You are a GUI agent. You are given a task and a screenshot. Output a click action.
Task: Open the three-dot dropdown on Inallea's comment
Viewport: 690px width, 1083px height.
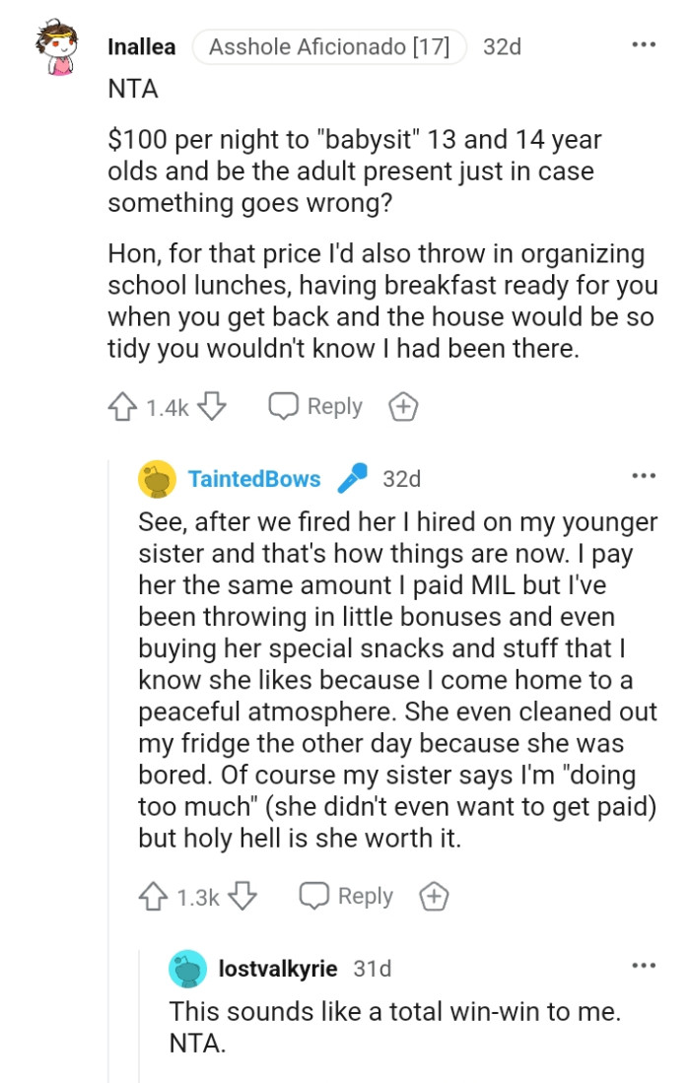click(x=643, y=43)
